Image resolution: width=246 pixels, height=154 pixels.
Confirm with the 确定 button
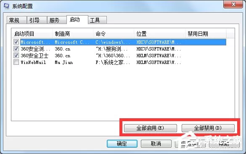(x=122, y=143)
